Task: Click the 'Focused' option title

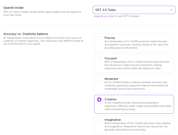Action: [x=110, y=58]
